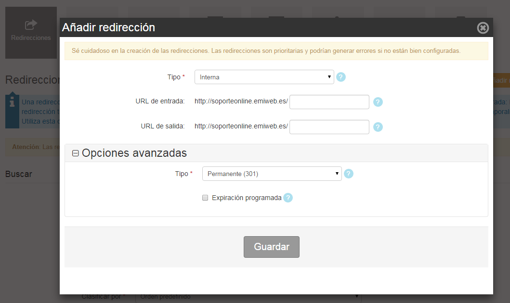510x303 pixels.
Task: Open the Interna type dropdown
Action: point(264,77)
